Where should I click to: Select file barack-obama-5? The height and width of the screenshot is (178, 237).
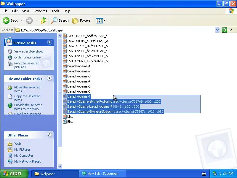pyautogui.click(x=79, y=86)
